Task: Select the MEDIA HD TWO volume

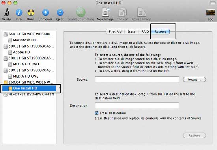Action: pyautogui.click(x=29, y=64)
